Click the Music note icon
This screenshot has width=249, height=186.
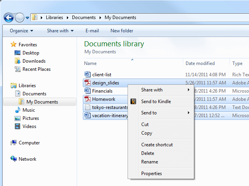[x=18, y=110]
